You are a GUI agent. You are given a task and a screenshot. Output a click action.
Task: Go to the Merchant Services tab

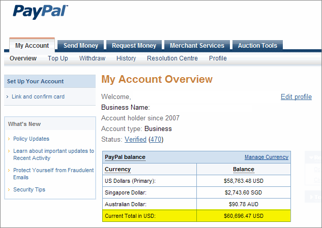197,45
